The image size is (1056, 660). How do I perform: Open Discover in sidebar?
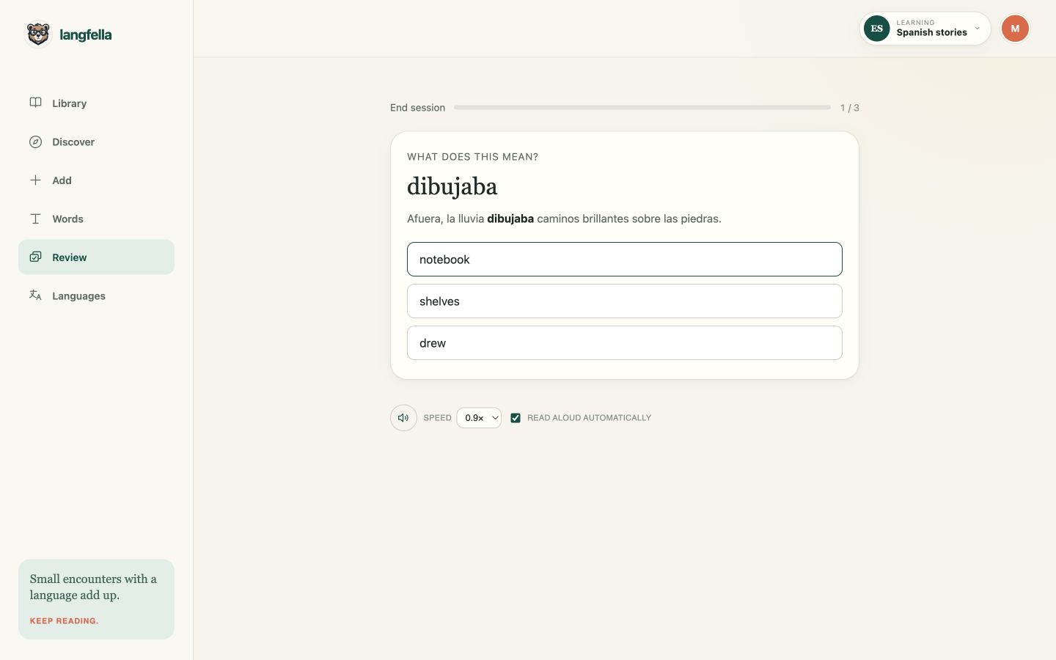(96, 142)
